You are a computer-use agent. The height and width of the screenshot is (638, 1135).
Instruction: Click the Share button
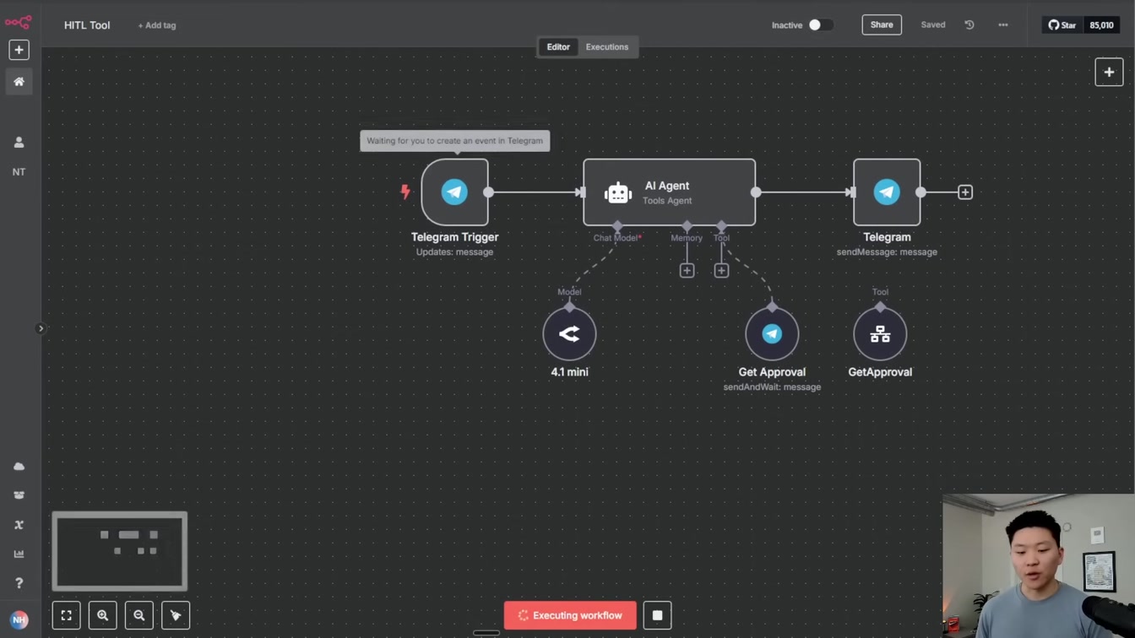(x=882, y=25)
